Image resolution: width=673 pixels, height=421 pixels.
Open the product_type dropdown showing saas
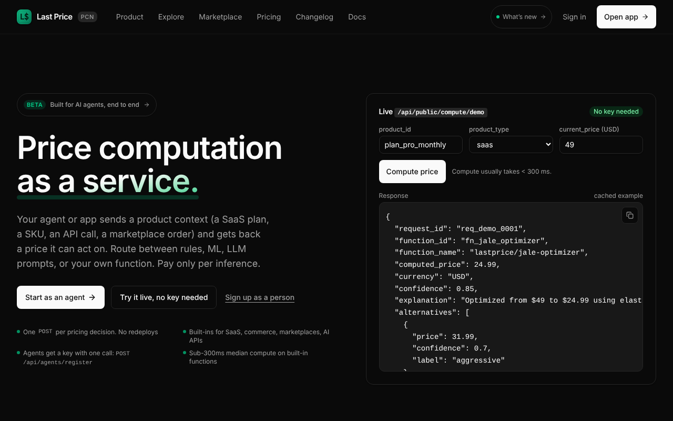pyautogui.click(x=511, y=145)
